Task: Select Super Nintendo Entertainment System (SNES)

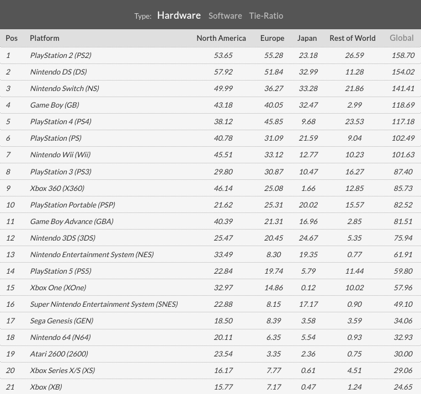Action: [104, 304]
